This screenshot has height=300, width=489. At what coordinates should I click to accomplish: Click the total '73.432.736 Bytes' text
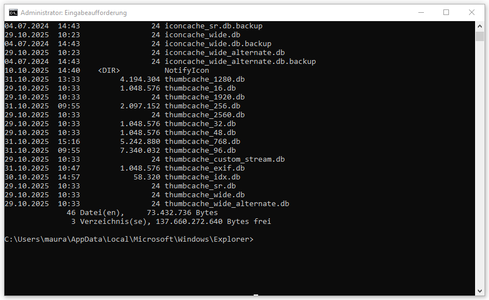(182, 212)
